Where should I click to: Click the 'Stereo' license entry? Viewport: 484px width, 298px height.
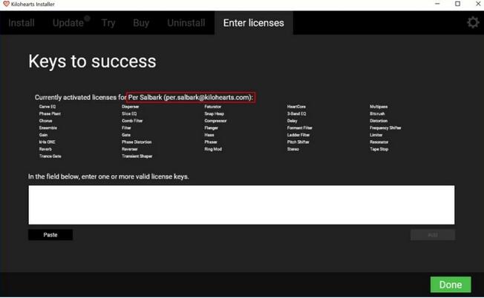click(x=293, y=149)
